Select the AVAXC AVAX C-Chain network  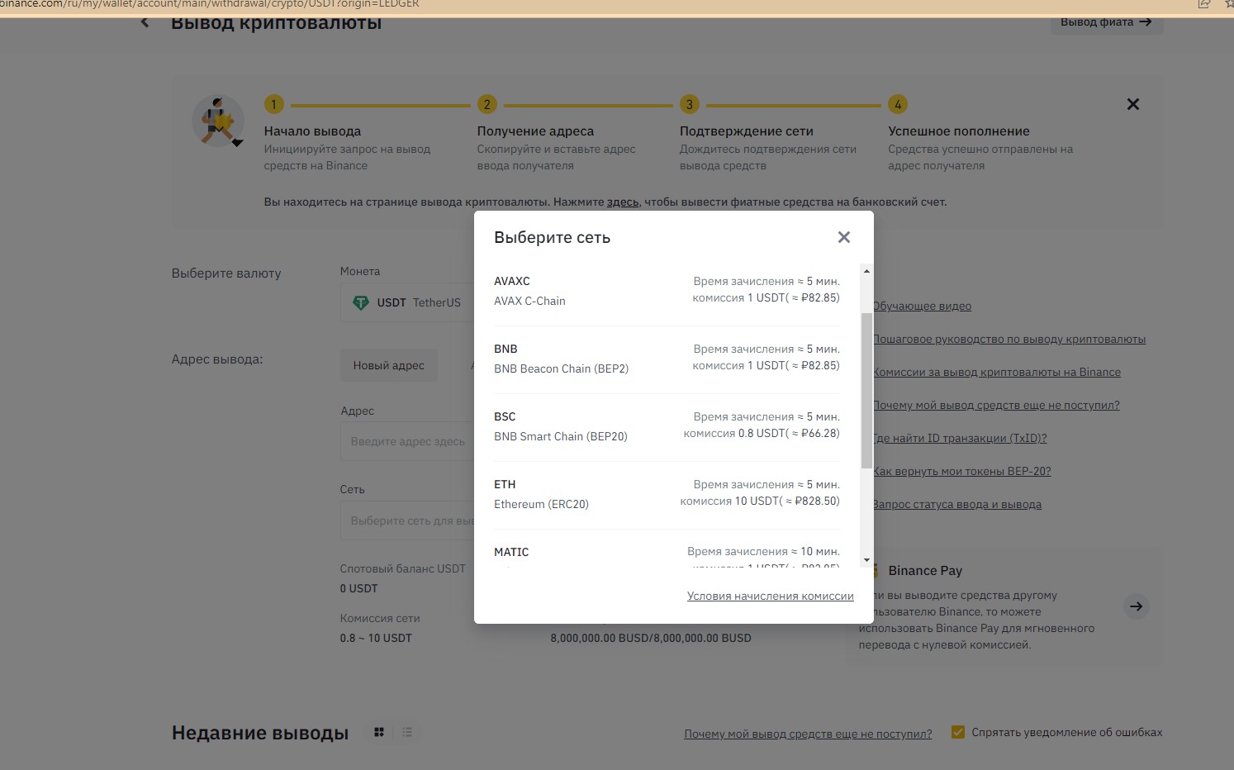[667, 291]
